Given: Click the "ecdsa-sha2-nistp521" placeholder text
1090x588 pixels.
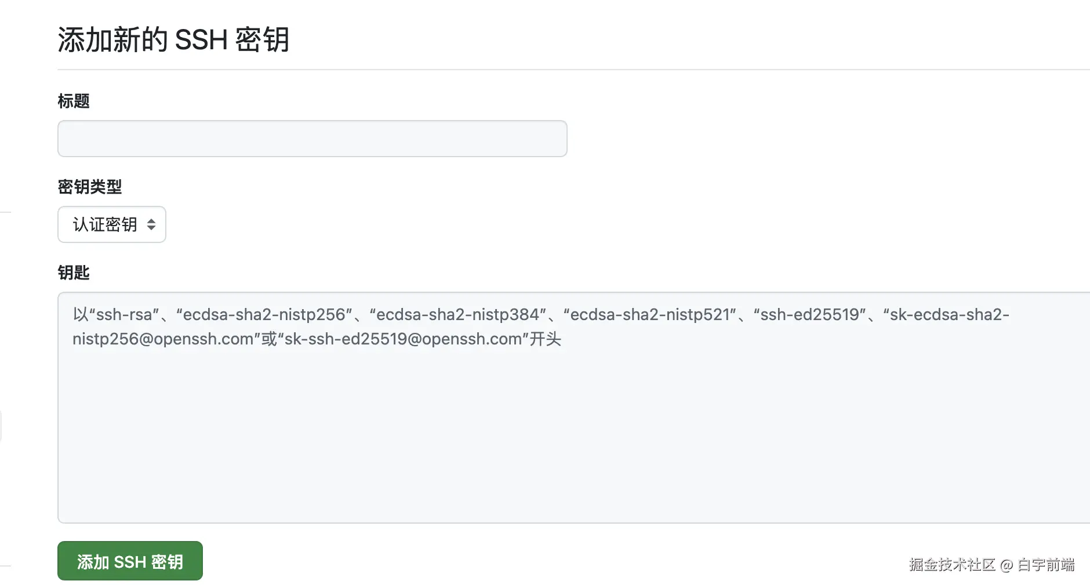Looking at the screenshot, I should (x=650, y=314).
